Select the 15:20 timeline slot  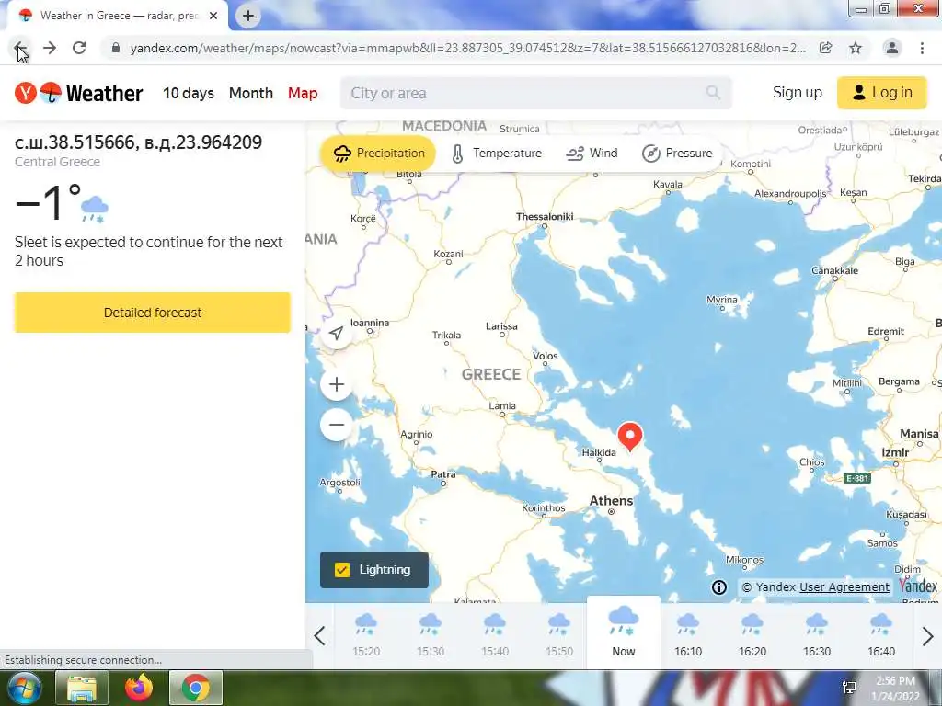coord(366,635)
